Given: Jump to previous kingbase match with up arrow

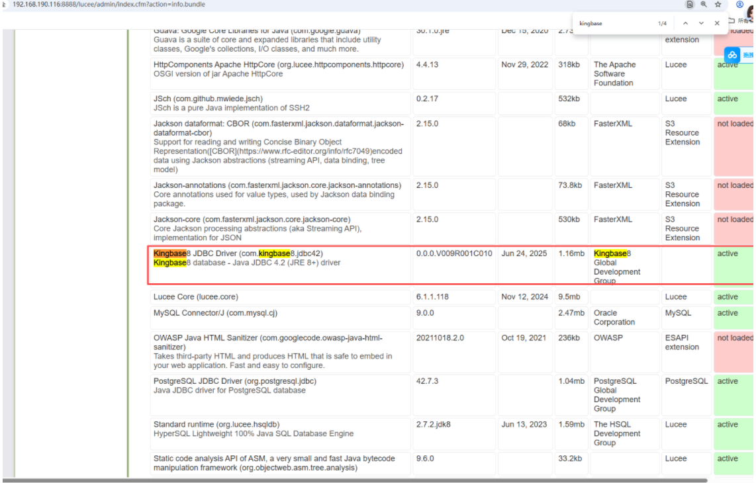Looking at the screenshot, I should (x=686, y=23).
